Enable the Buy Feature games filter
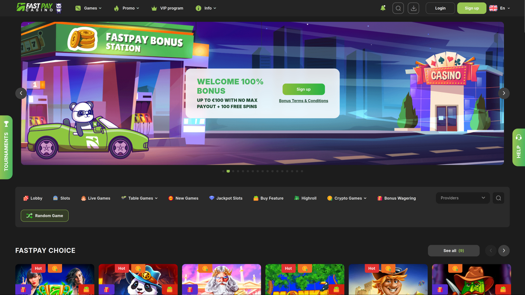This screenshot has width=525, height=295. pyautogui.click(x=268, y=198)
